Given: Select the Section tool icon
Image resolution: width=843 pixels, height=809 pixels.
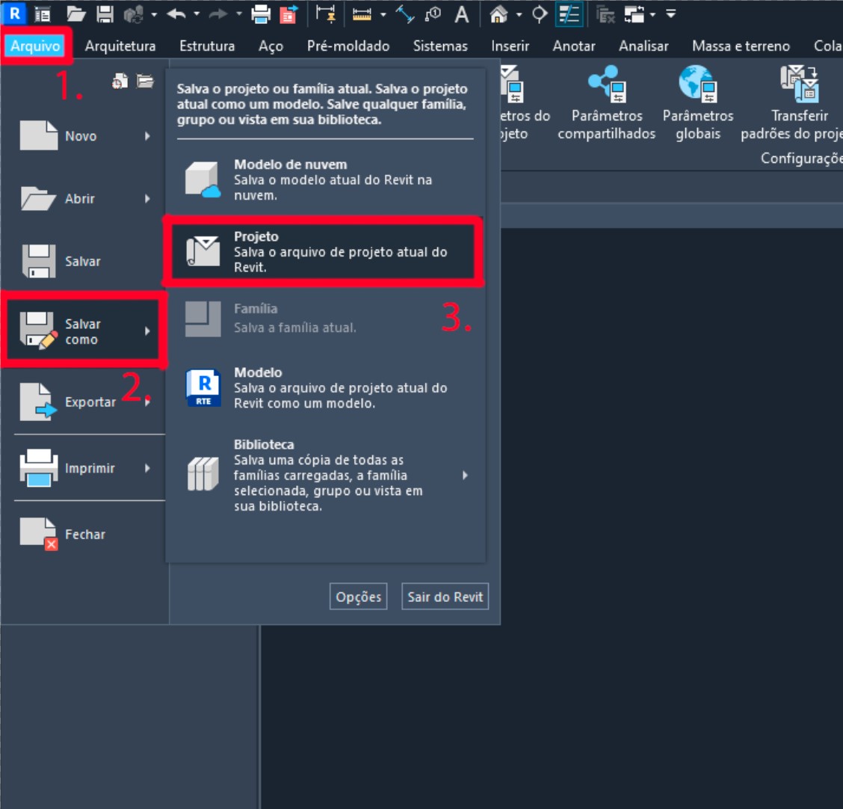Looking at the screenshot, I should coord(540,14).
